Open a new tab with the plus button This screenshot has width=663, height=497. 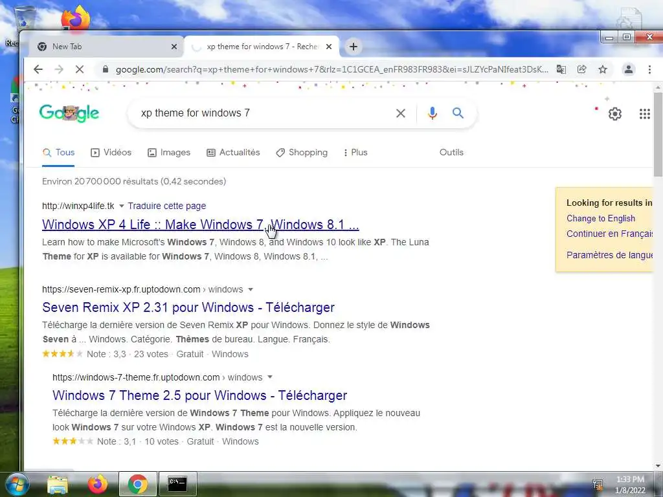(x=354, y=47)
